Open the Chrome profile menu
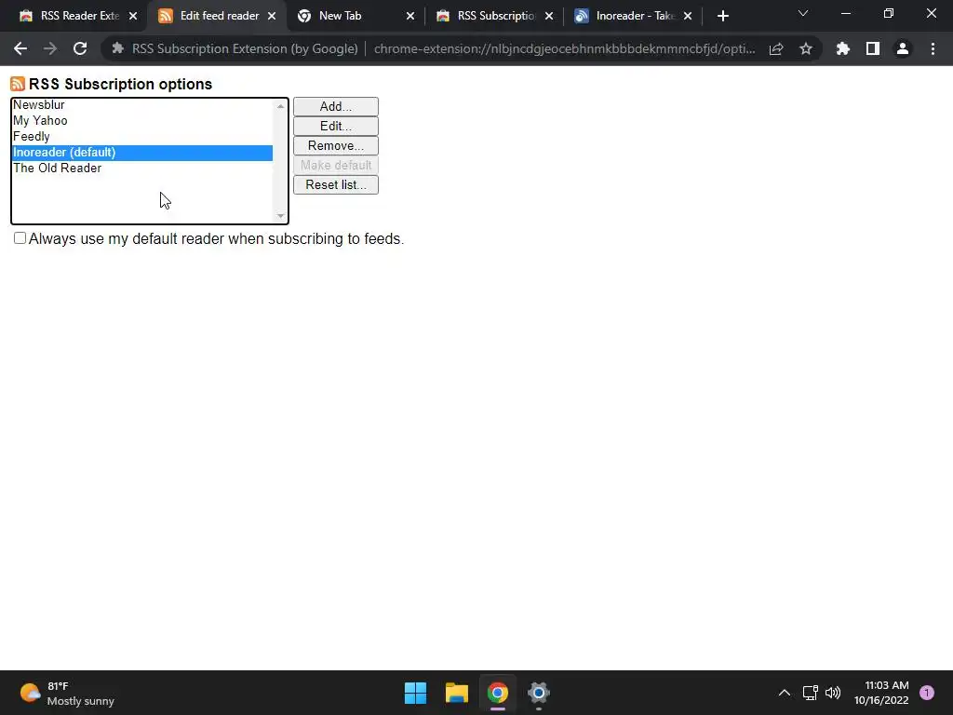Image resolution: width=953 pixels, height=715 pixels. coord(903,48)
